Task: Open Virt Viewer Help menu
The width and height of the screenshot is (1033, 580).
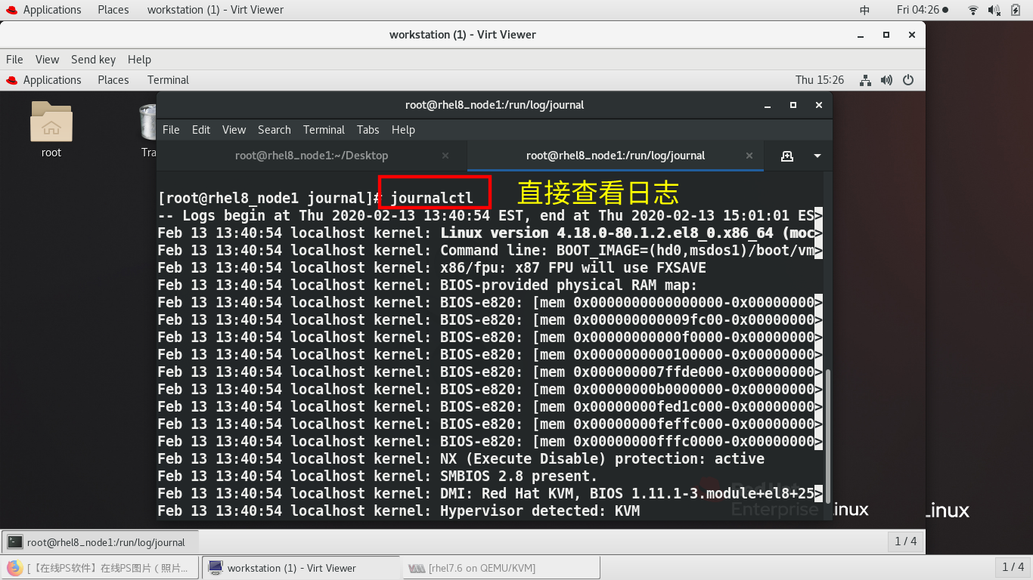Action: tap(139, 60)
